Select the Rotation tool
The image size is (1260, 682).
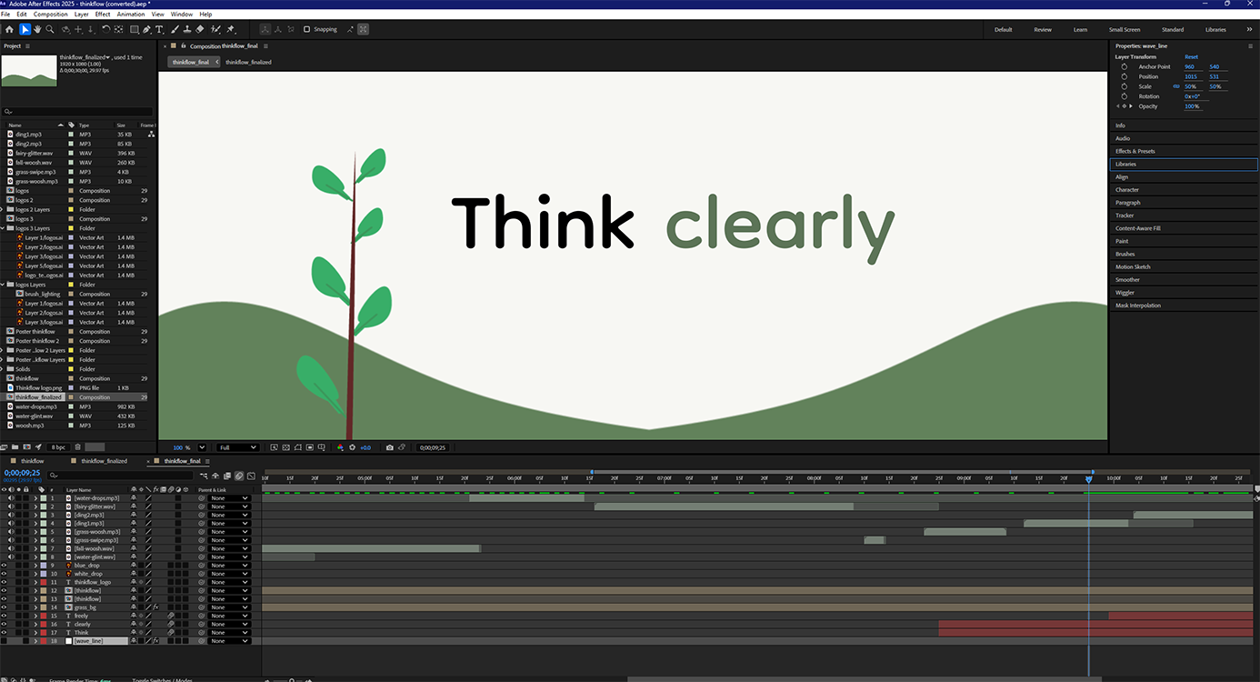(x=105, y=29)
